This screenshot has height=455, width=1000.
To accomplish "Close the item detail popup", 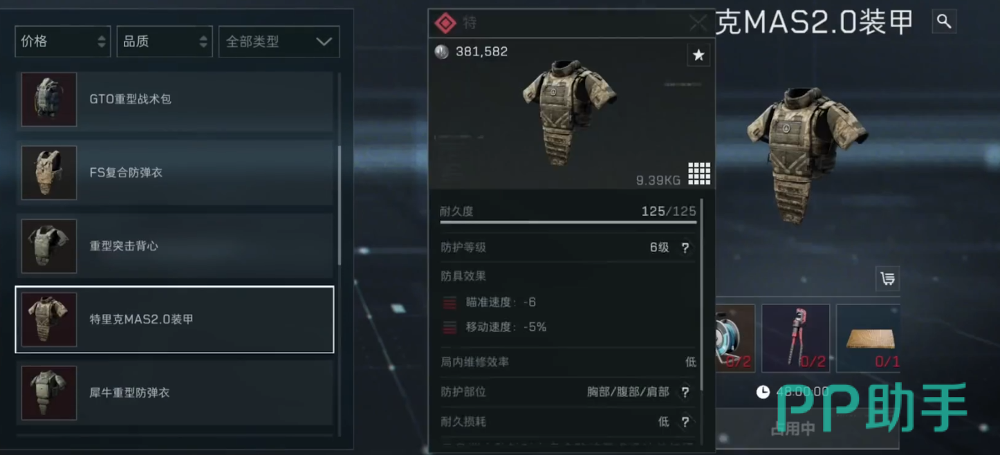I will coord(698,24).
